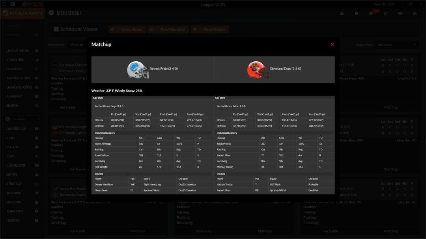
Task: Open the Regular Season calendar button
Action: [23, 13]
